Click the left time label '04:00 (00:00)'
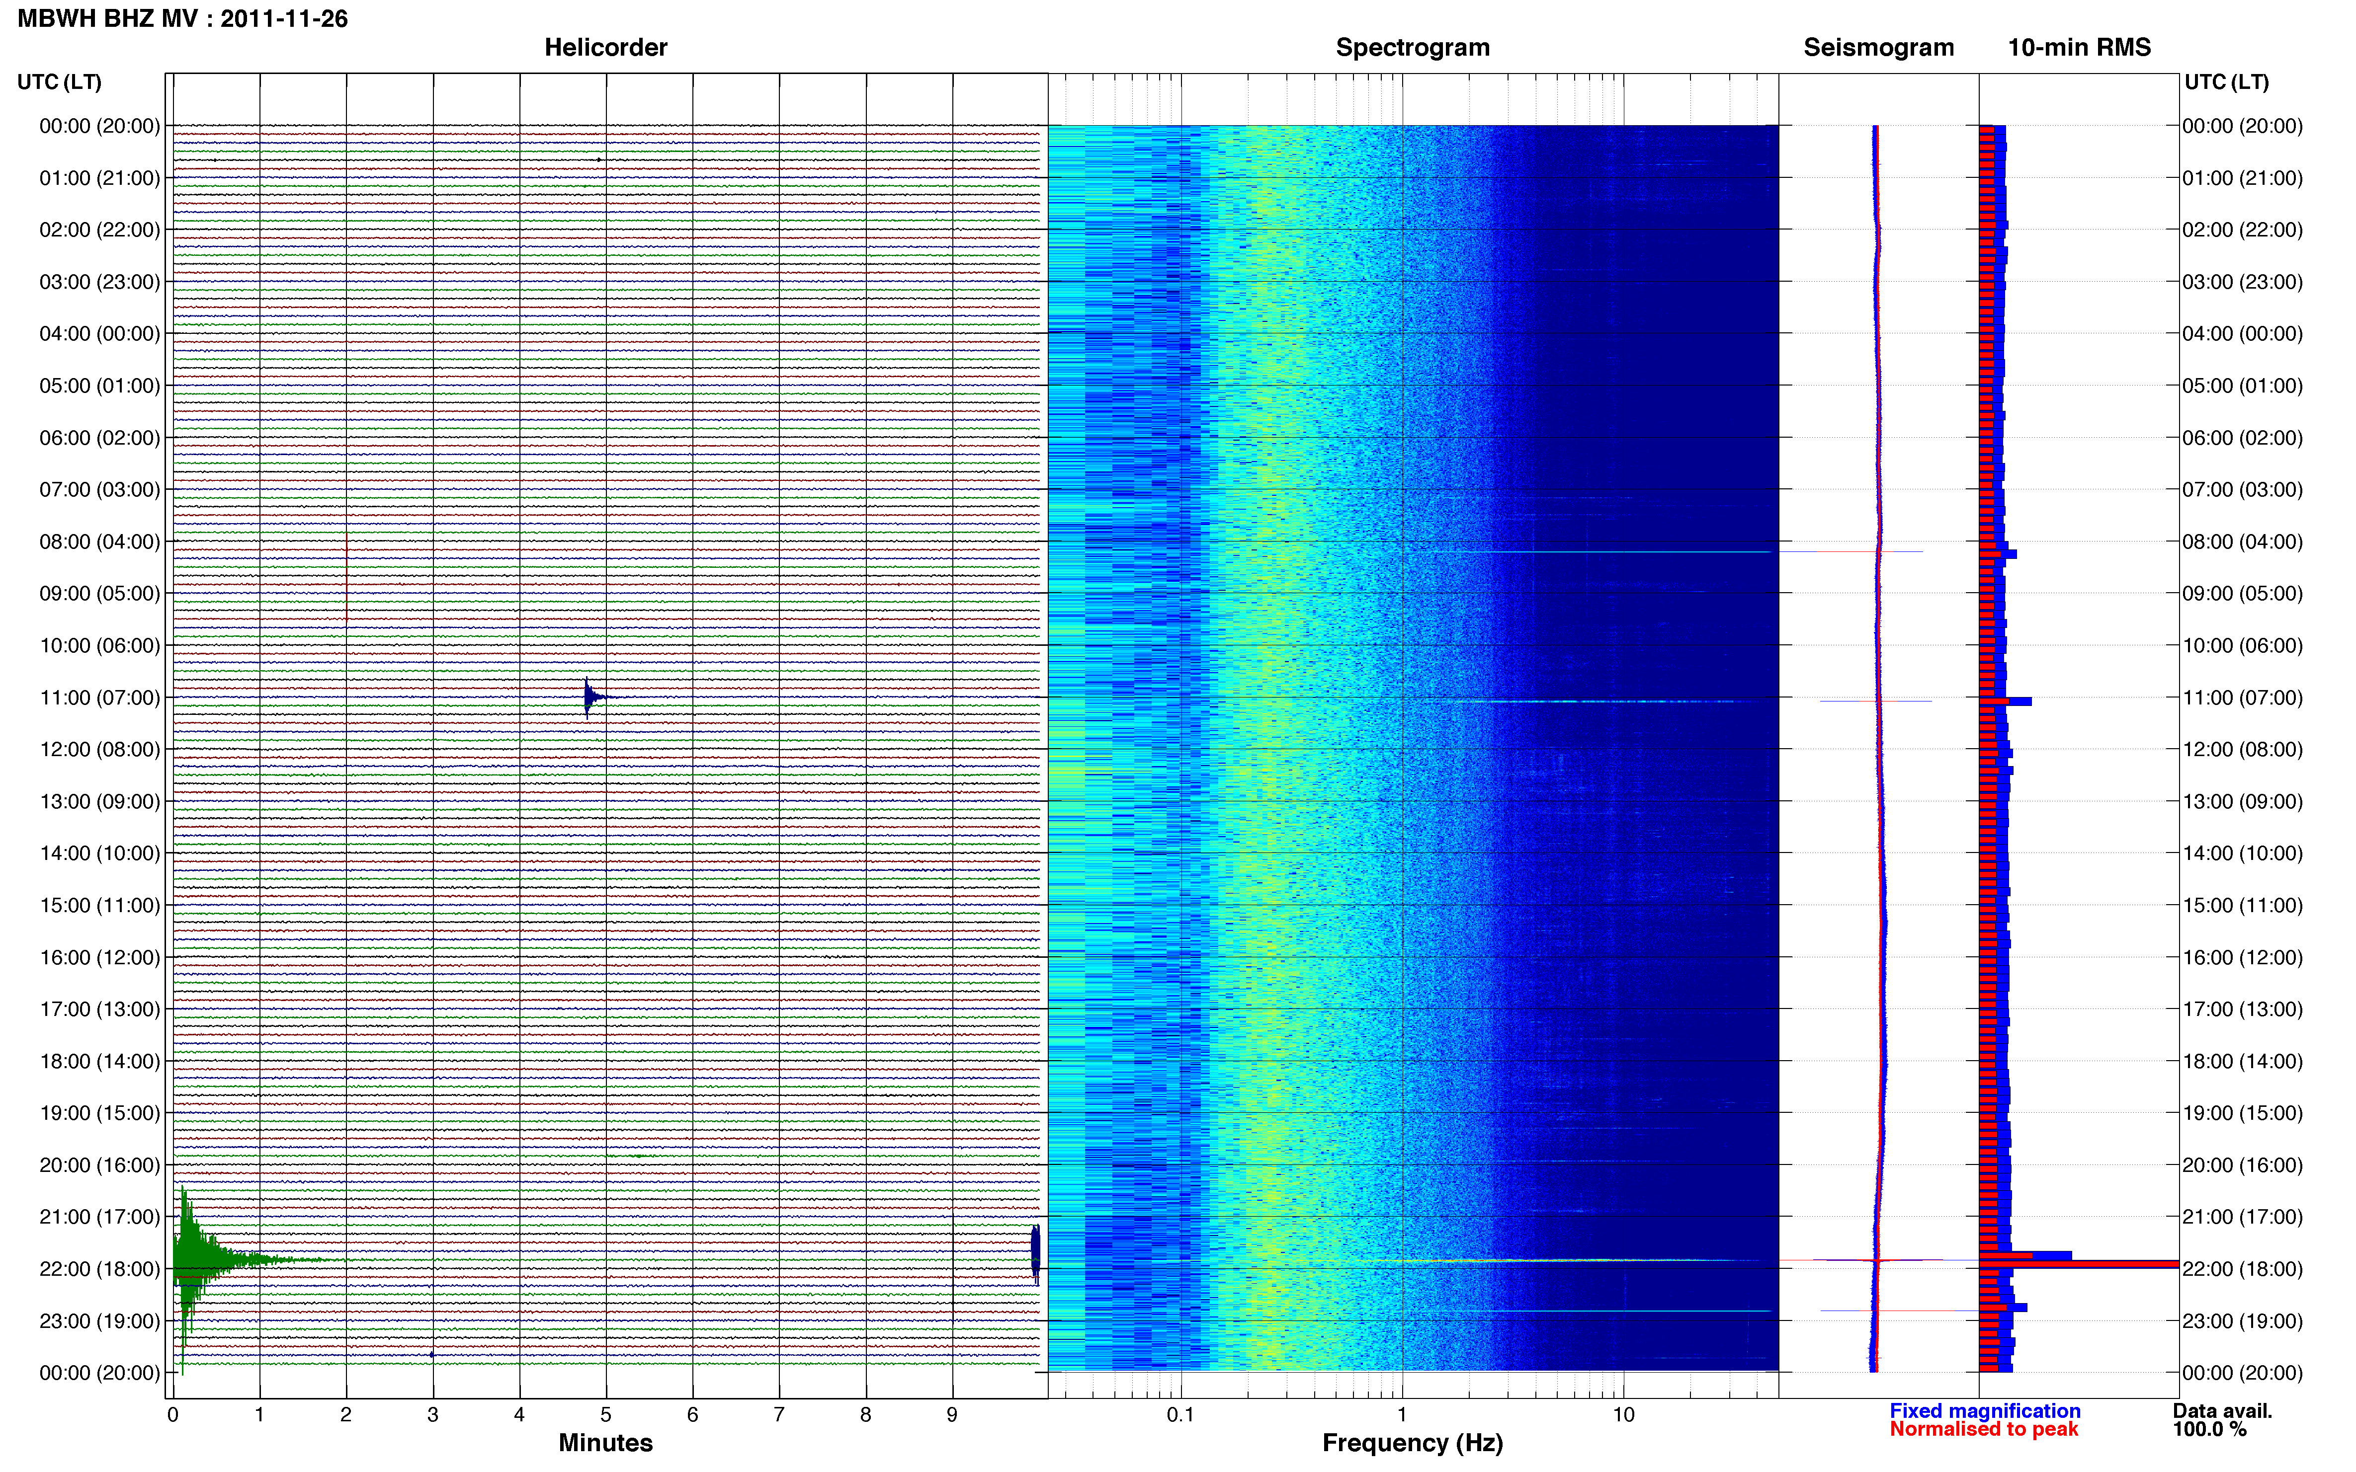The height and width of the screenshot is (1472, 2356). (x=99, y=334)
